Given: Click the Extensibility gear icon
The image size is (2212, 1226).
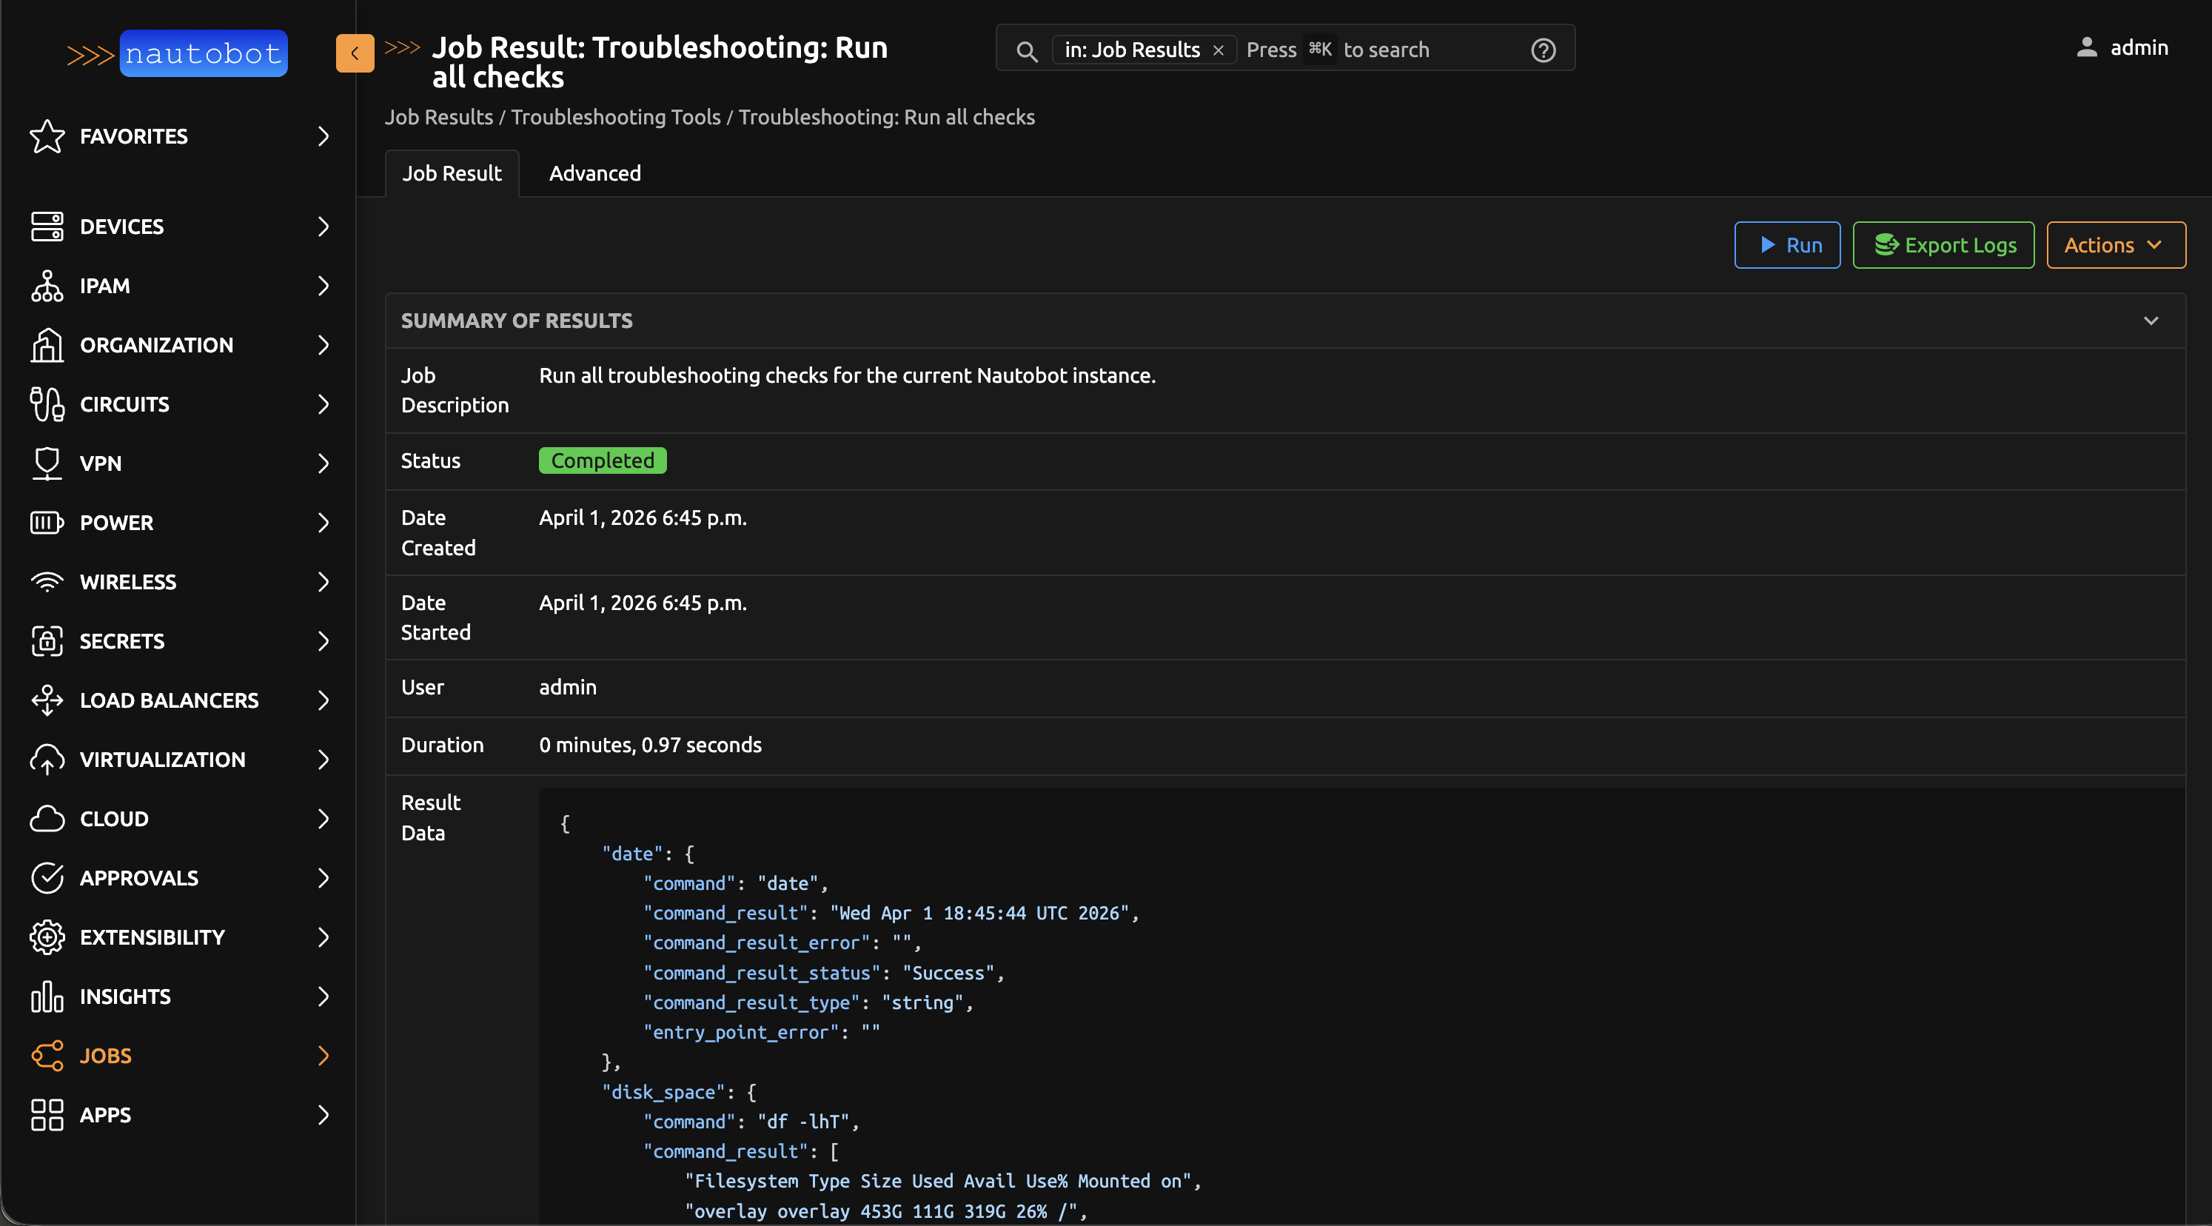Looking at the screenshot, I should point(47,937).
